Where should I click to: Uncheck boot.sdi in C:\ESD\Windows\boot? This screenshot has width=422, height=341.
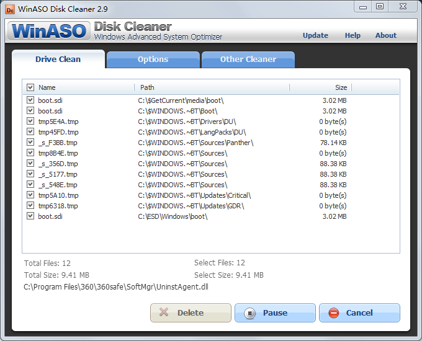pyautogui.click(x=30, y=216)
